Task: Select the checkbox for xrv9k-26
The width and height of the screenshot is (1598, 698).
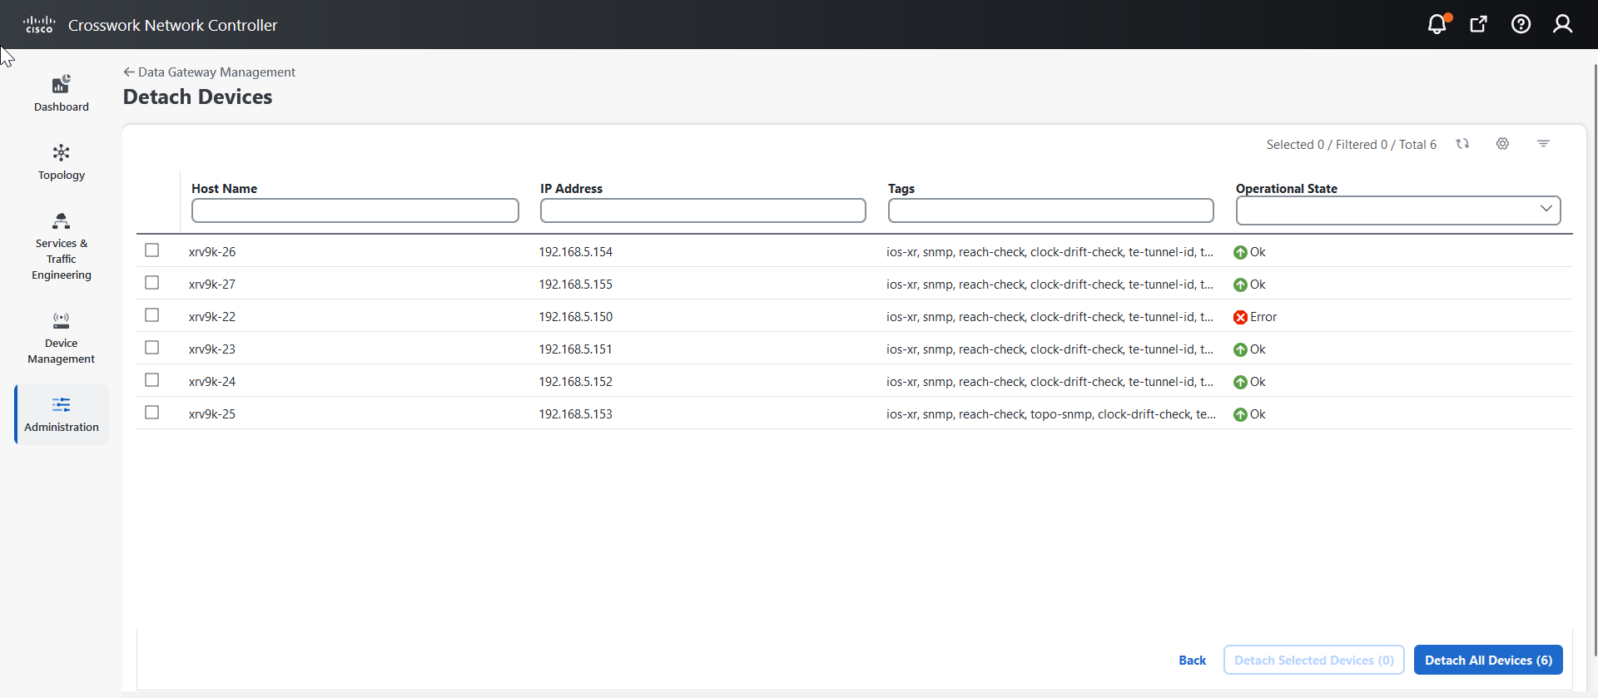Action: (151, 250)
